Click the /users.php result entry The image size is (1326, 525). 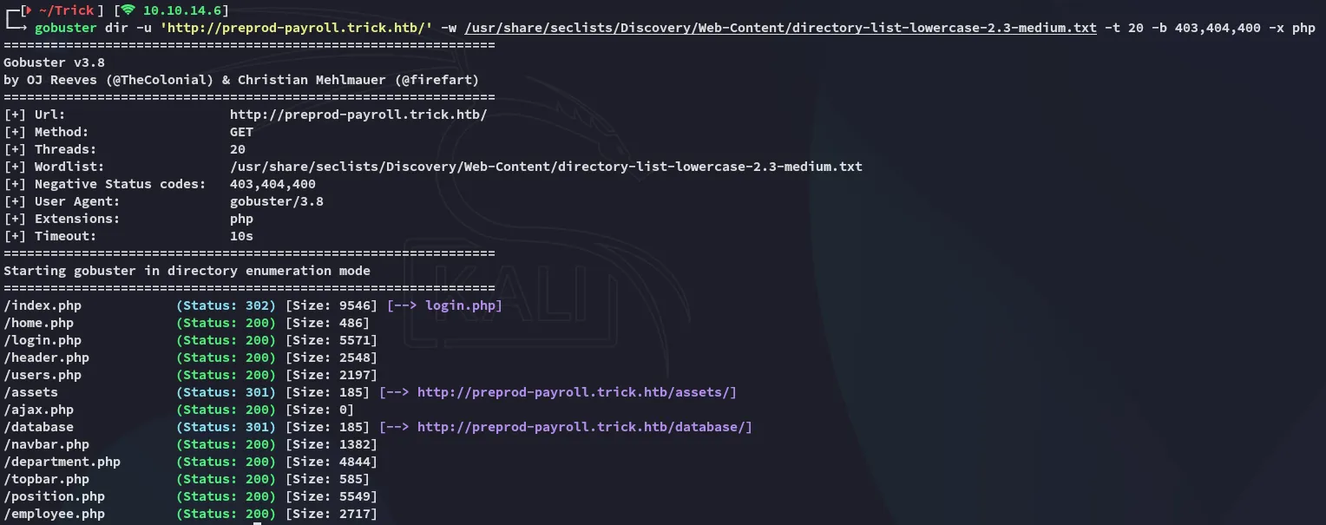pos(43,375)
